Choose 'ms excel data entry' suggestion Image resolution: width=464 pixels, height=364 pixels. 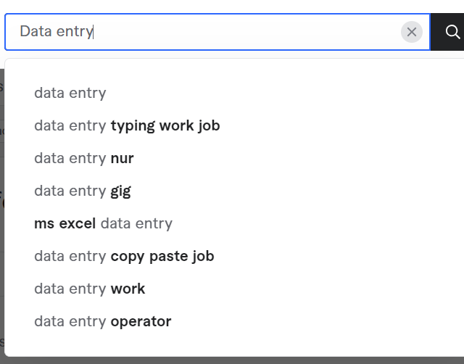point(103,223)
